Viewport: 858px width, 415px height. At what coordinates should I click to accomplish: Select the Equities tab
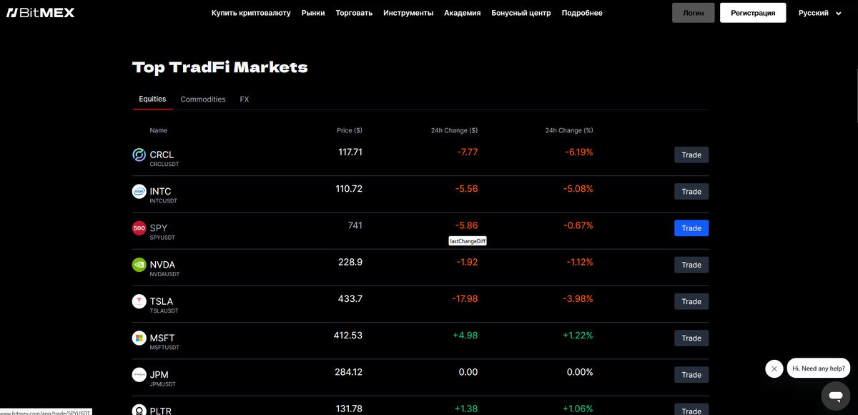(152, 99)
